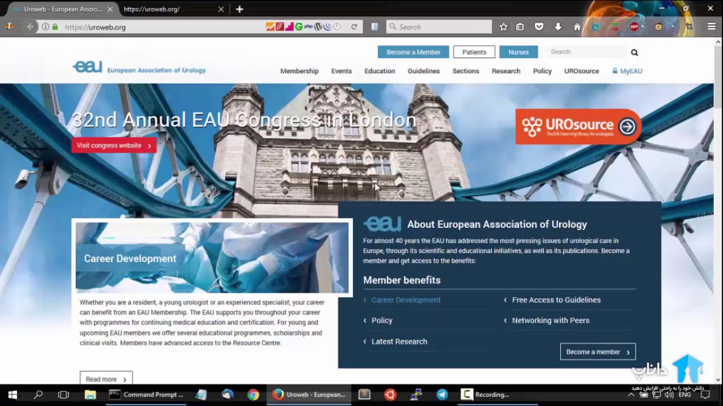The width and height of the screenshot is (723, 406).
Task: Open Windows Start menu
Action: click(12, 395)
